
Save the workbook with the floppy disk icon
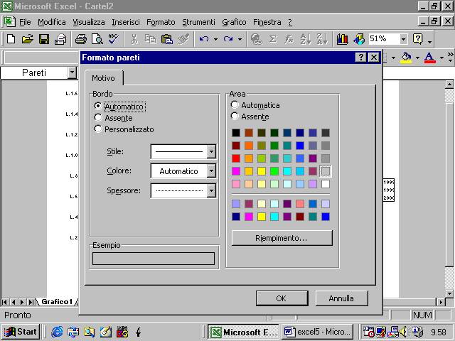pyautogui.click(x=44, y=39)
